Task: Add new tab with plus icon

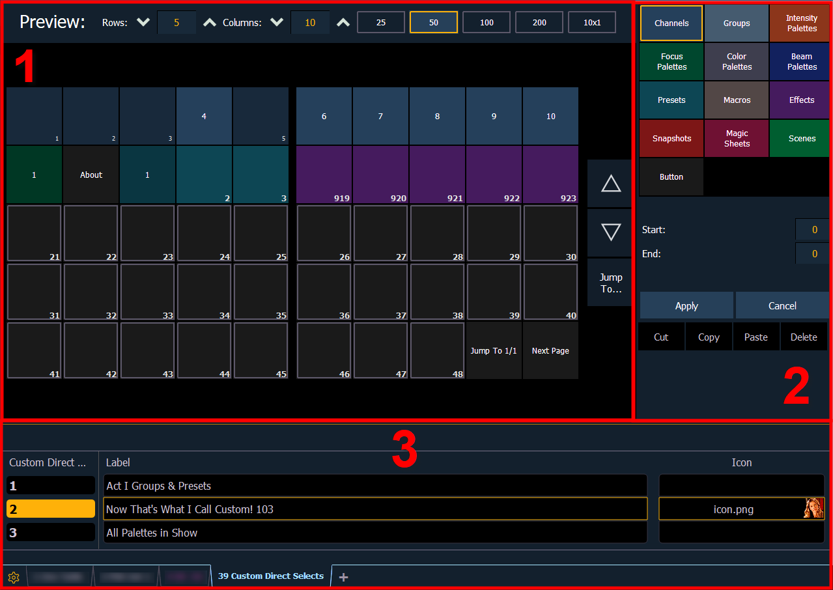Action: (344, 577)
